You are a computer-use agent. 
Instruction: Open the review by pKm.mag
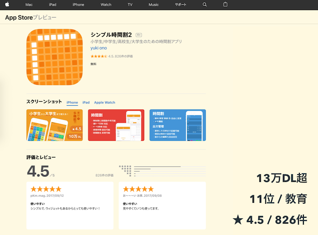(x=70, y=206)
